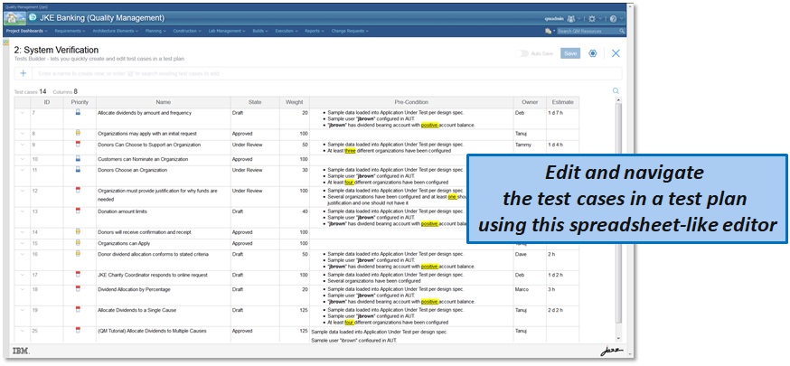
Task: Click the 'Under Review' state of test case 9
Action: 247,145
